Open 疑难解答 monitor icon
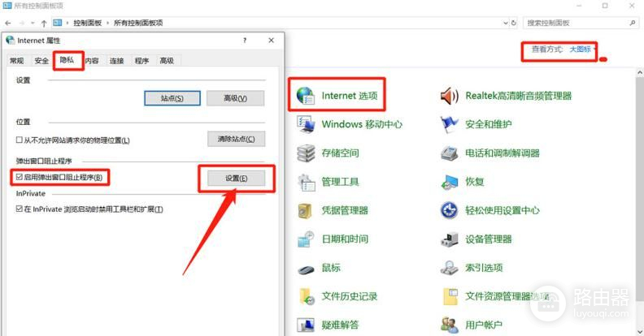644x336 pixels. click(306, 325)
